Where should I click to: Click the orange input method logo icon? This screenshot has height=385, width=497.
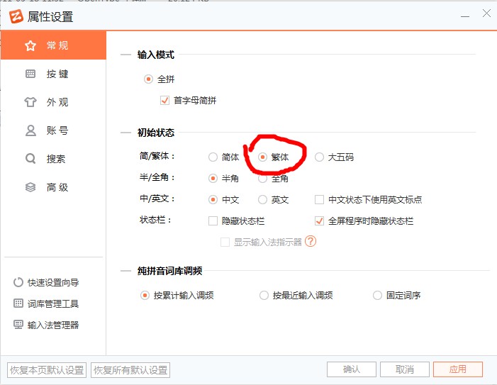tap(16, 16)
